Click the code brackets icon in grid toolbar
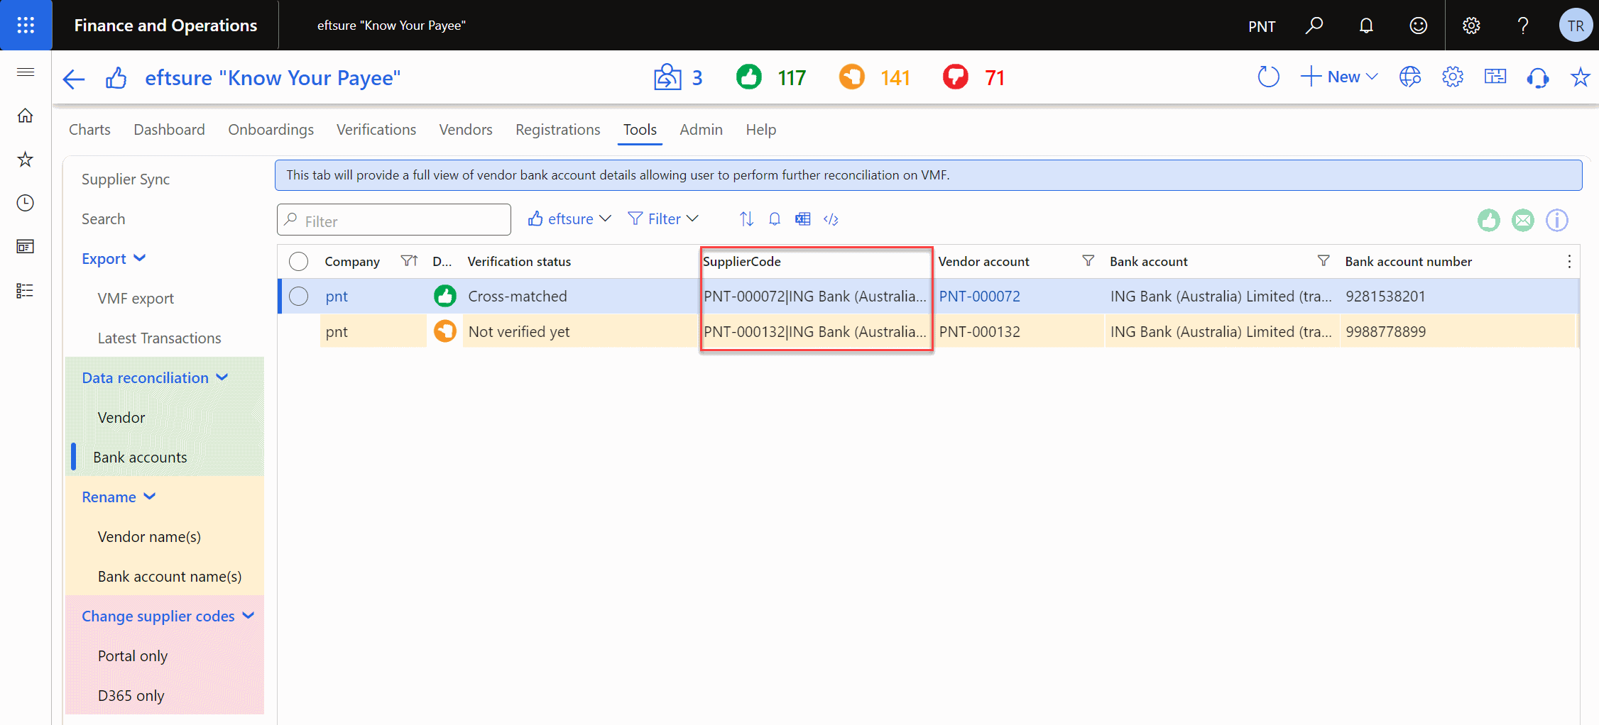This screenshot has height=725, width=1599. click(831, 219)
